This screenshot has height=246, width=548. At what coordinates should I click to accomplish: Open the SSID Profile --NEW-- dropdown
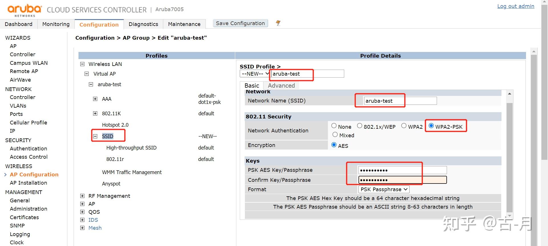click(255, 74)
